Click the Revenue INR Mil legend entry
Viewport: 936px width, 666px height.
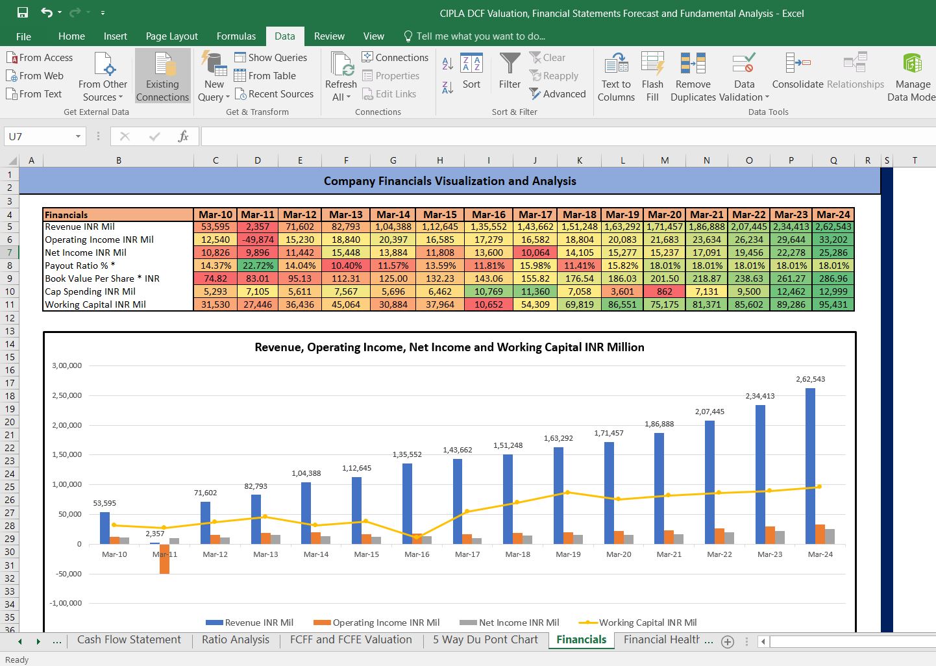click(250, 623)
